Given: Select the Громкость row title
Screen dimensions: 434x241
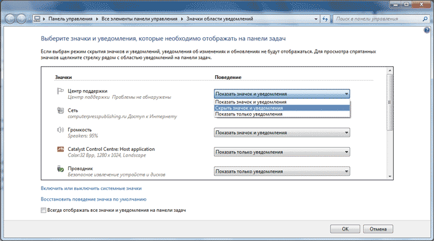Looking at the screenshot, I should coord(79,130).
